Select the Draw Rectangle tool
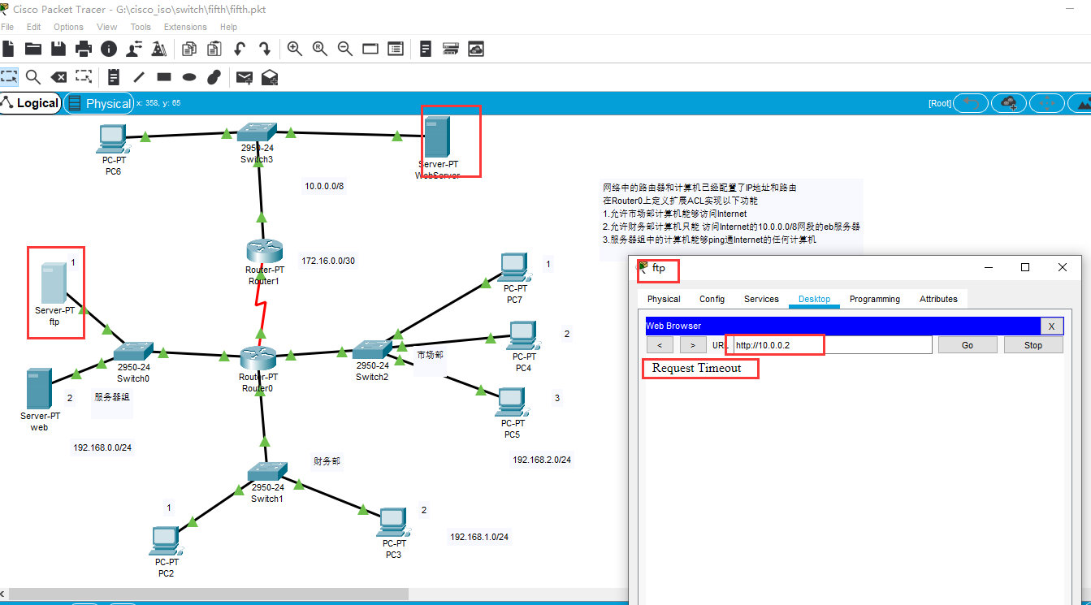The width and height of the screenshot is (1091, 605). 164,77
